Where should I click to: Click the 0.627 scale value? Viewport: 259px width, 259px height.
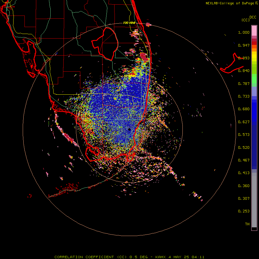[244, 122]
